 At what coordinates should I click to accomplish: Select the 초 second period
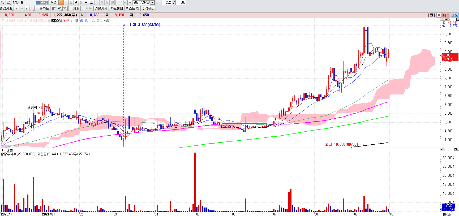click(x=91, y=3)
